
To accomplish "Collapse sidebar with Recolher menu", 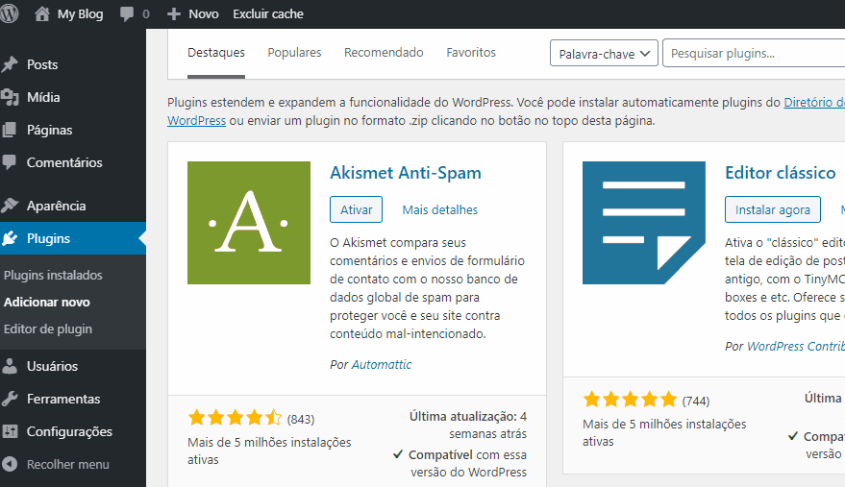I will click(x=56, y=464).
